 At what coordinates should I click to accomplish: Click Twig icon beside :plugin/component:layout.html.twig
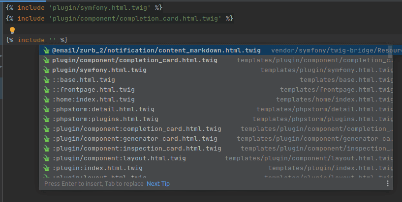[x=46, y=158]
